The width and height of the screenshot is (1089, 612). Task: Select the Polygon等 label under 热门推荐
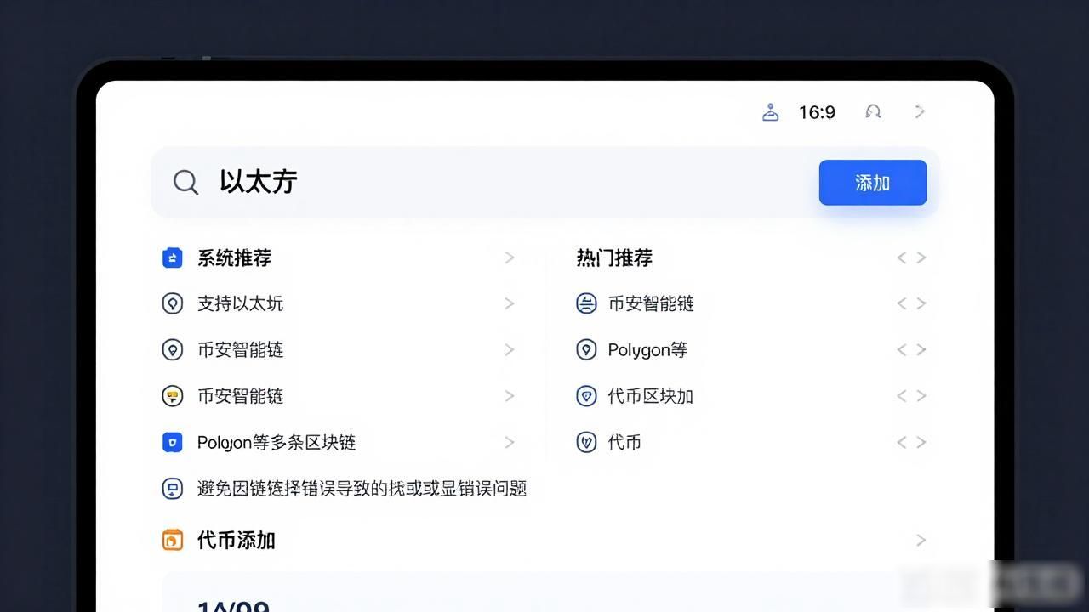647,349
